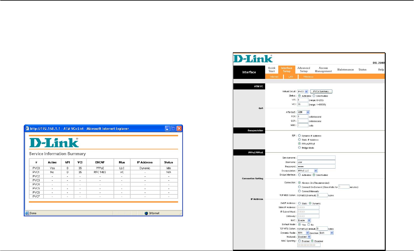This screenshot has width=414, height=251.
Task: Click the IE page icon in the ATM VCs List title bar
Action: point(27,128)
